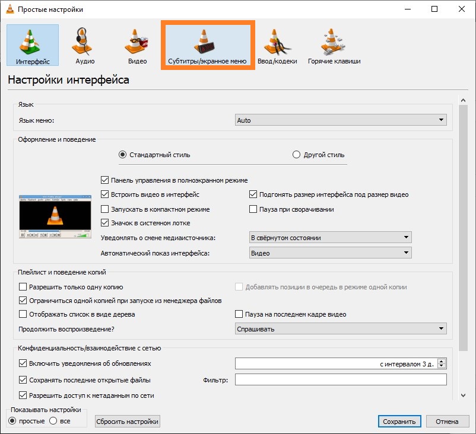Click the Сохранить button
Viewport: 476px width, 434px height.
click(399, 422)
